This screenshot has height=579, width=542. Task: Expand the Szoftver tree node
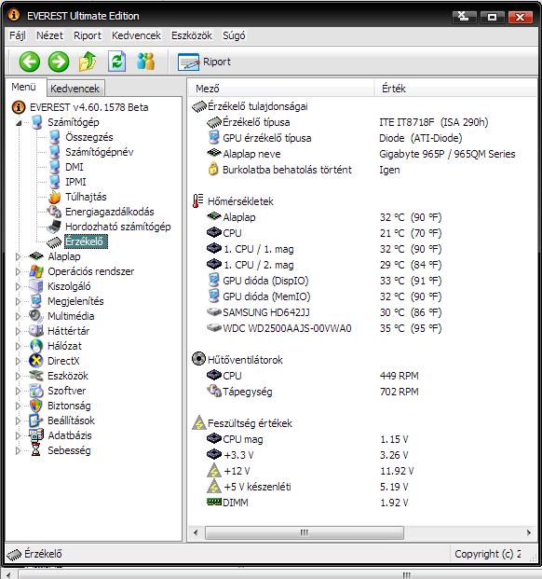click(18, 391)
